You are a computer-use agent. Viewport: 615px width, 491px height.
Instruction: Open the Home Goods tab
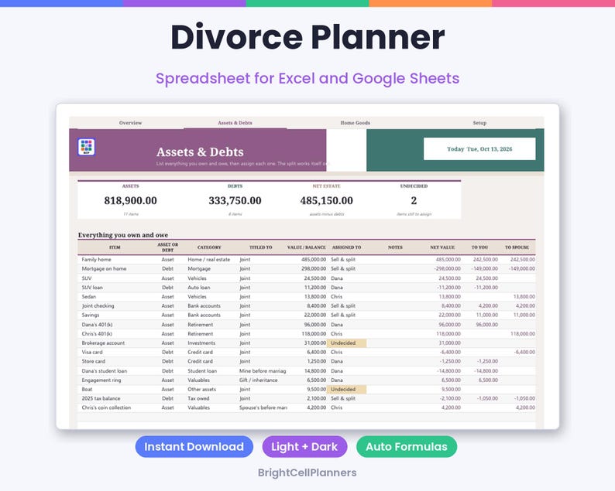[x=355, y=123]
